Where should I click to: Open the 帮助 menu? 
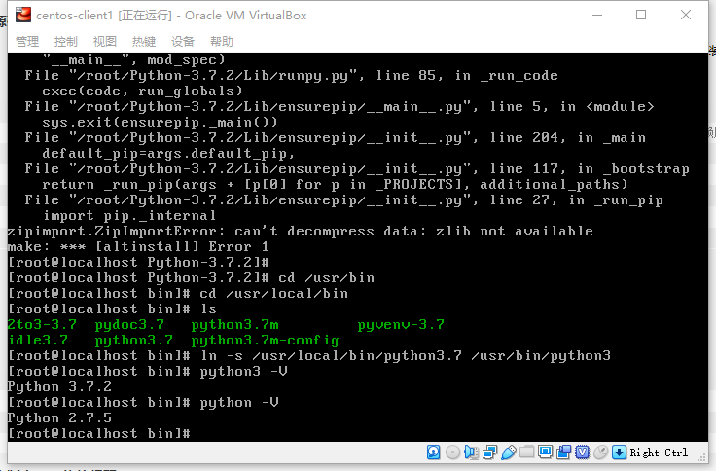222,42
